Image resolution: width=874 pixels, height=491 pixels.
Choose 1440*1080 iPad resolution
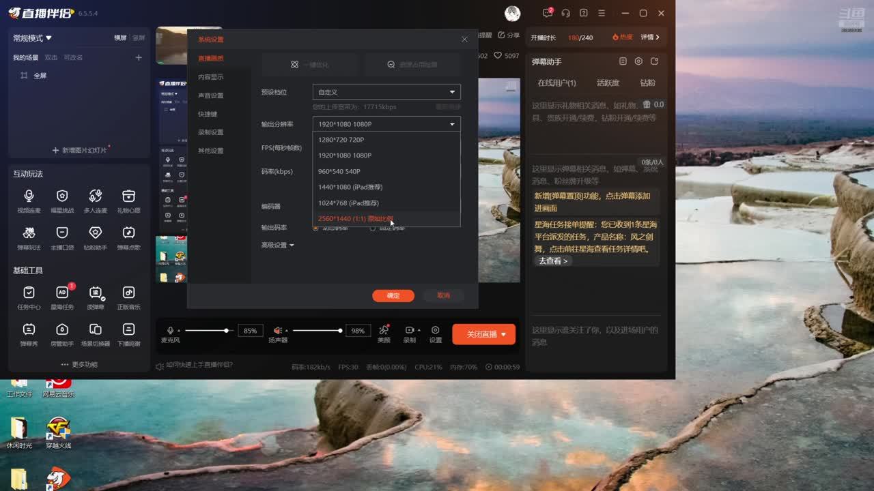point(386,187)
